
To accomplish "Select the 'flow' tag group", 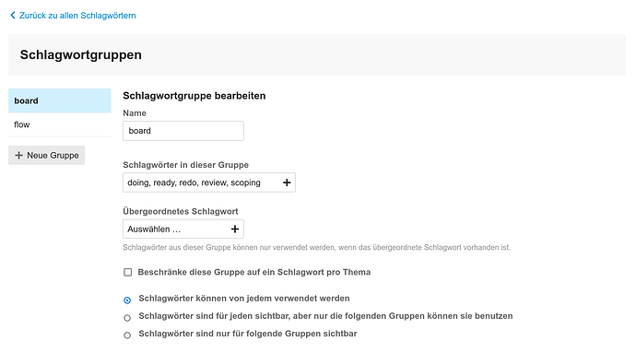I will (x=60, y=124).
